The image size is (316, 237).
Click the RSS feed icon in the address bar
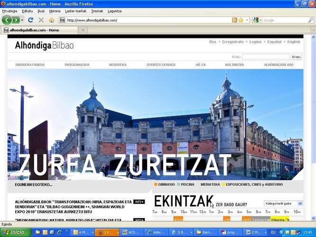pos(234,20)
